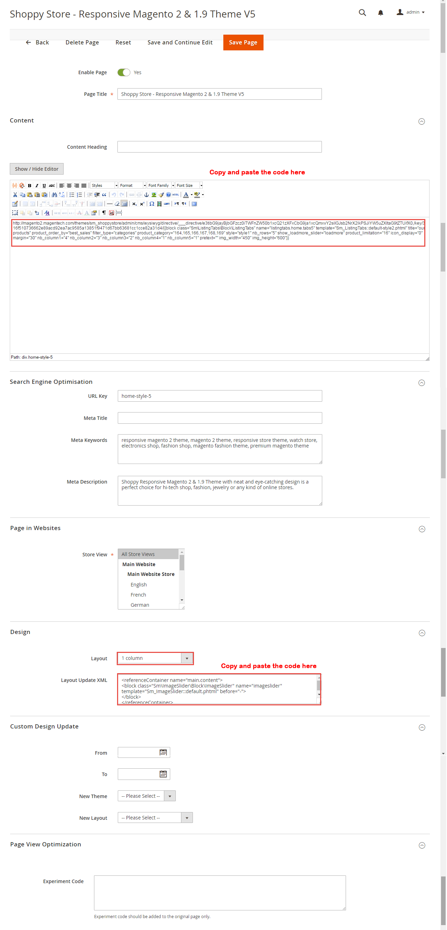Open New Layout select dropdown
The image size is (447, 930).
point(155,817)
